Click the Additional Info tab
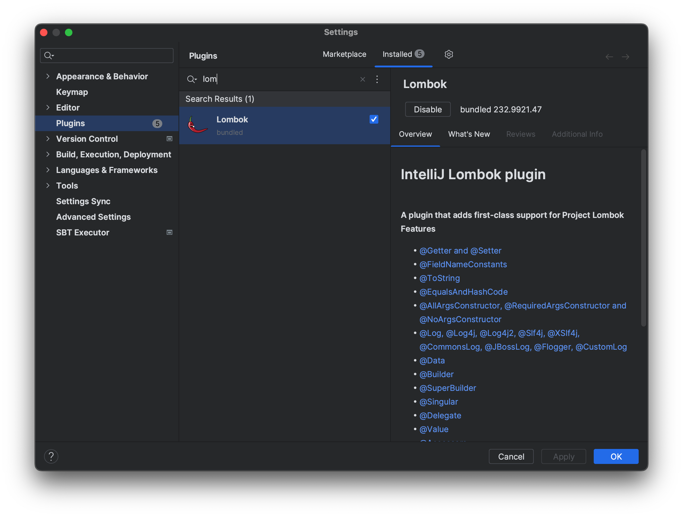 578,134
